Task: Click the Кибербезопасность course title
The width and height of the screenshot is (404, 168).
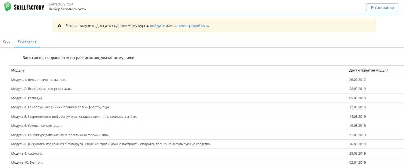Action: click(x=67, y=9)
